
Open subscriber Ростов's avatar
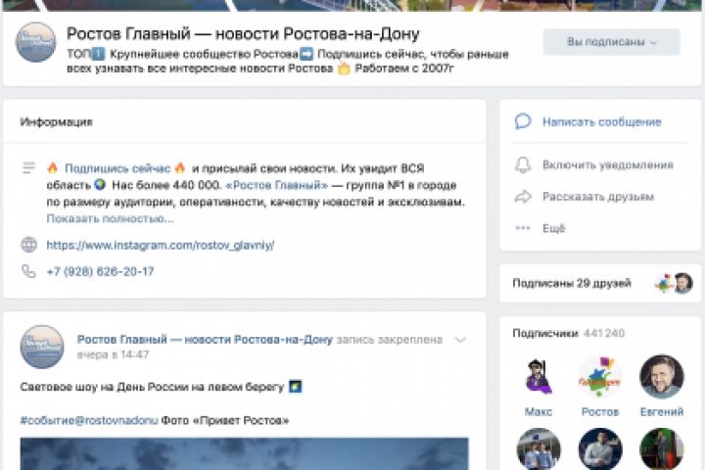(600, 377)
